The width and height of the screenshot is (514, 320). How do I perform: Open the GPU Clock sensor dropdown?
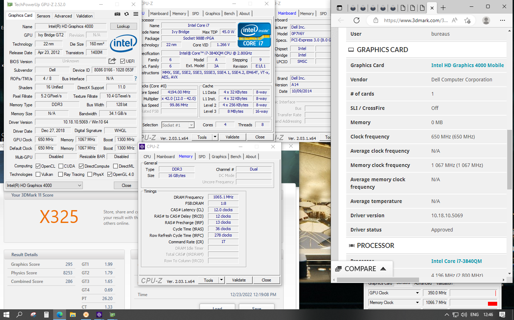coord(394,293)
